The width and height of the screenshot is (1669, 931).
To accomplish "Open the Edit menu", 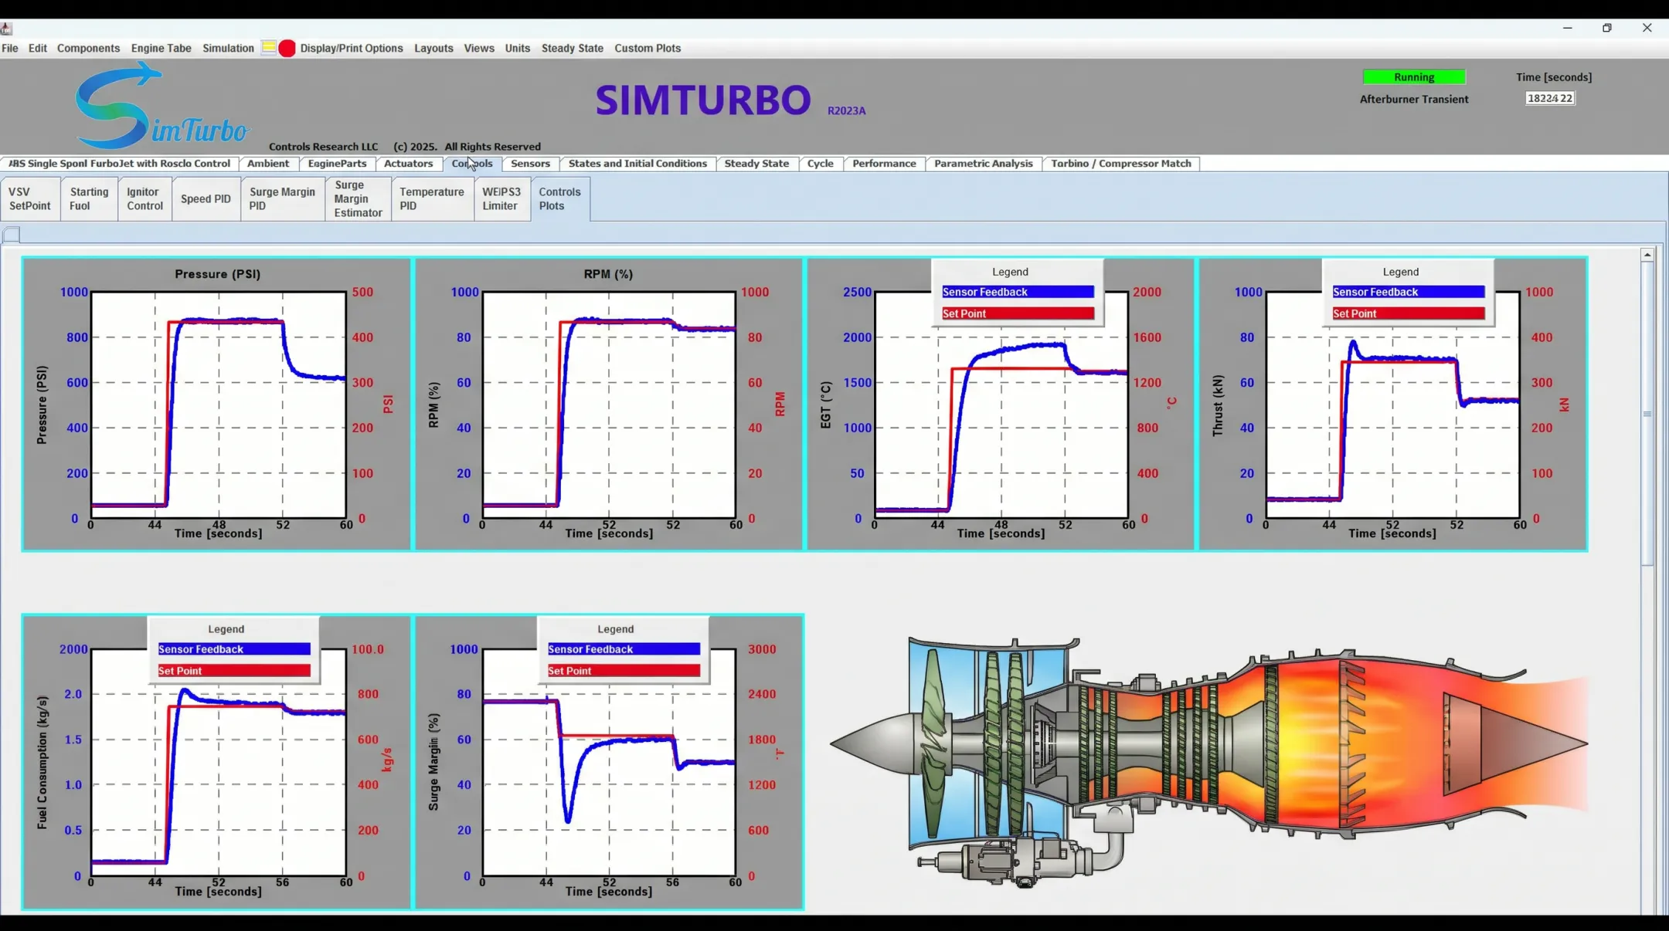I will (x=38, y=48).
